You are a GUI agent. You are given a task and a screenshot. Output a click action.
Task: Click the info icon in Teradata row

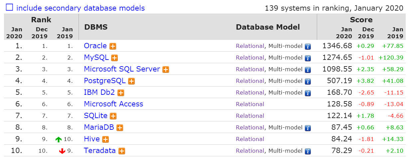pyautogui.click(x=308, y=151)
